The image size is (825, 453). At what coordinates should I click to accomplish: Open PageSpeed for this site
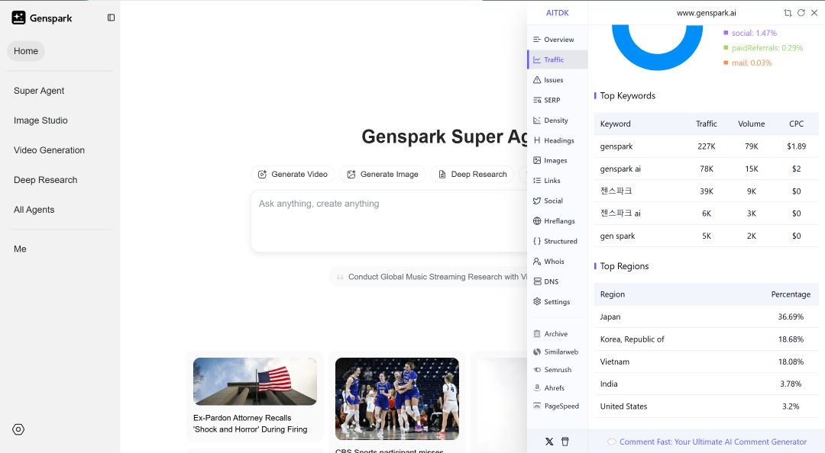point(557,406)
